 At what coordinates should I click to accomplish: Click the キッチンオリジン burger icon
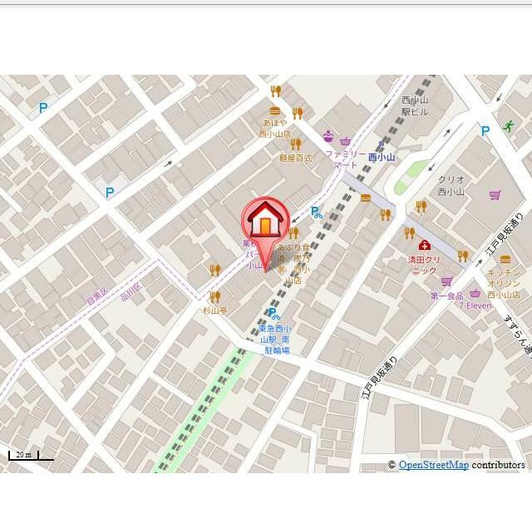pos(505,259)
